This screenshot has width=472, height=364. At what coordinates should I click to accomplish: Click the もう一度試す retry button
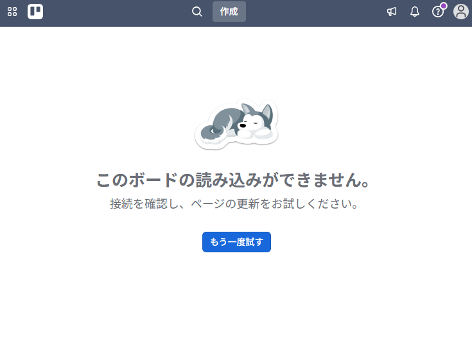236,242
